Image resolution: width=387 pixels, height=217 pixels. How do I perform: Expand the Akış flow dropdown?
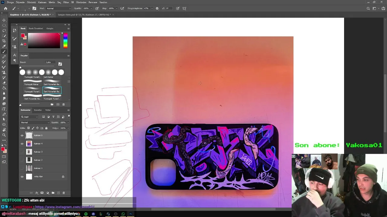tap(116, 8)
